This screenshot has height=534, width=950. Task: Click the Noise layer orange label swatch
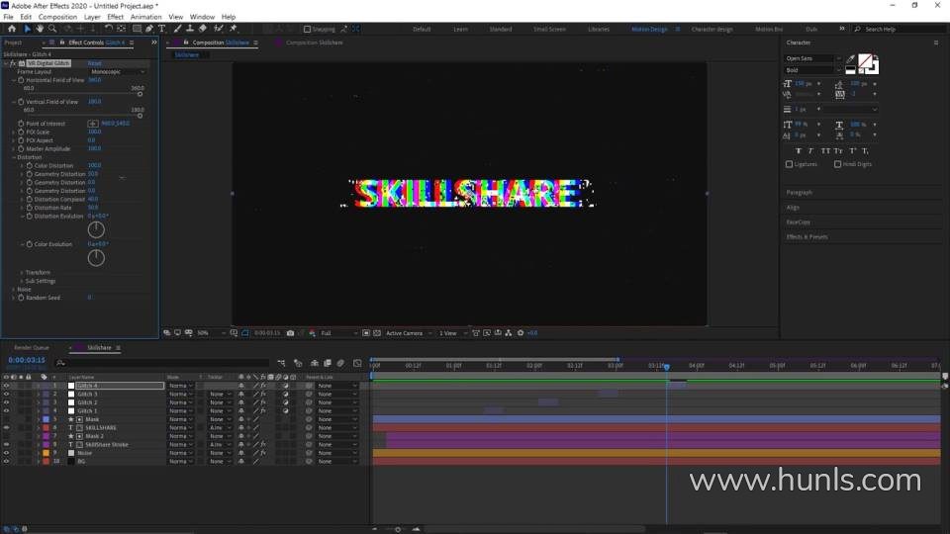coord(47,453)
